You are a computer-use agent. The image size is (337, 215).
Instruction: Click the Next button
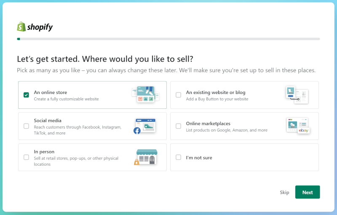pyautogui.click(x=308, y=192)
